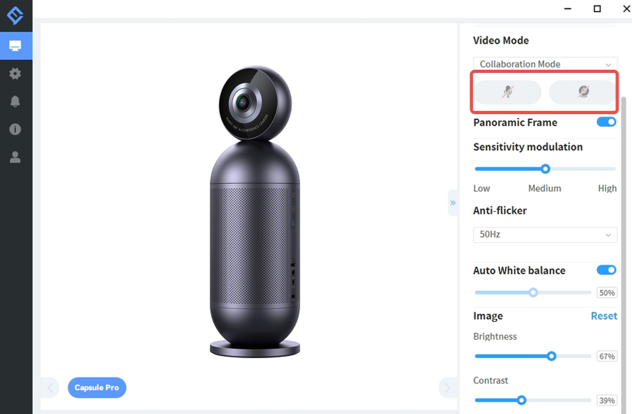The height and width of the screenshot is (414, 632).
Task: Click the app logo icon in sidebar
Action: click(x=15, y=16)
